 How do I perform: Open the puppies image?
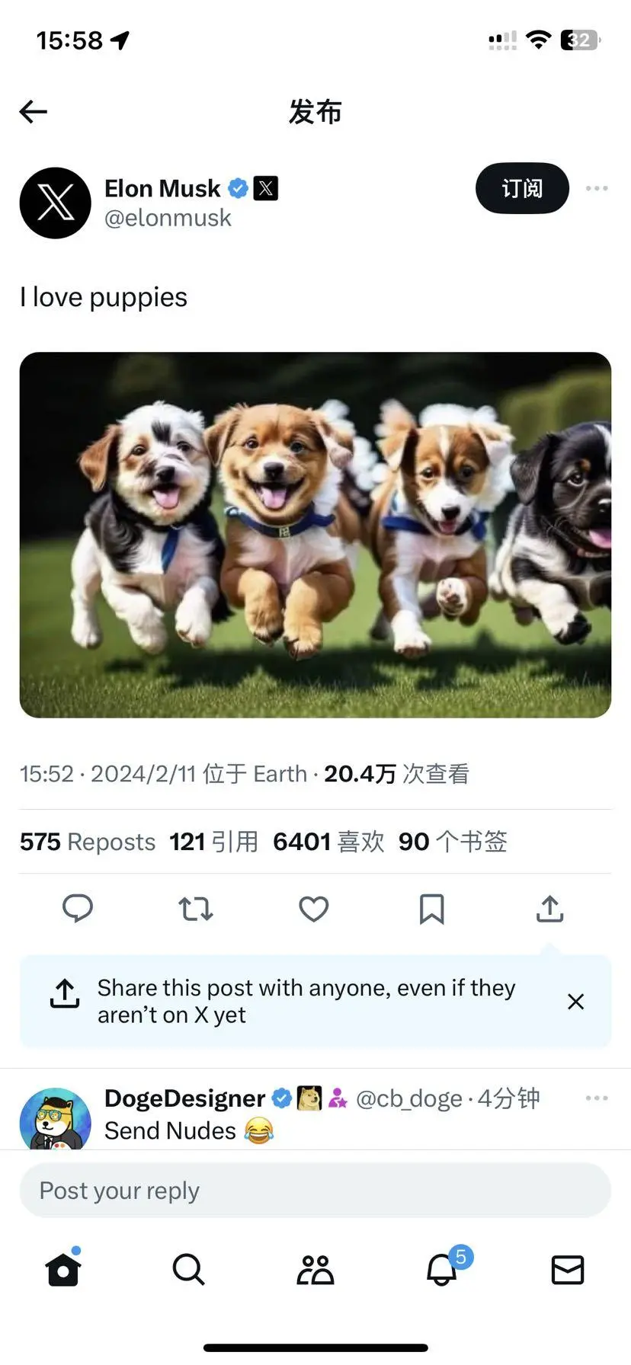315,535
